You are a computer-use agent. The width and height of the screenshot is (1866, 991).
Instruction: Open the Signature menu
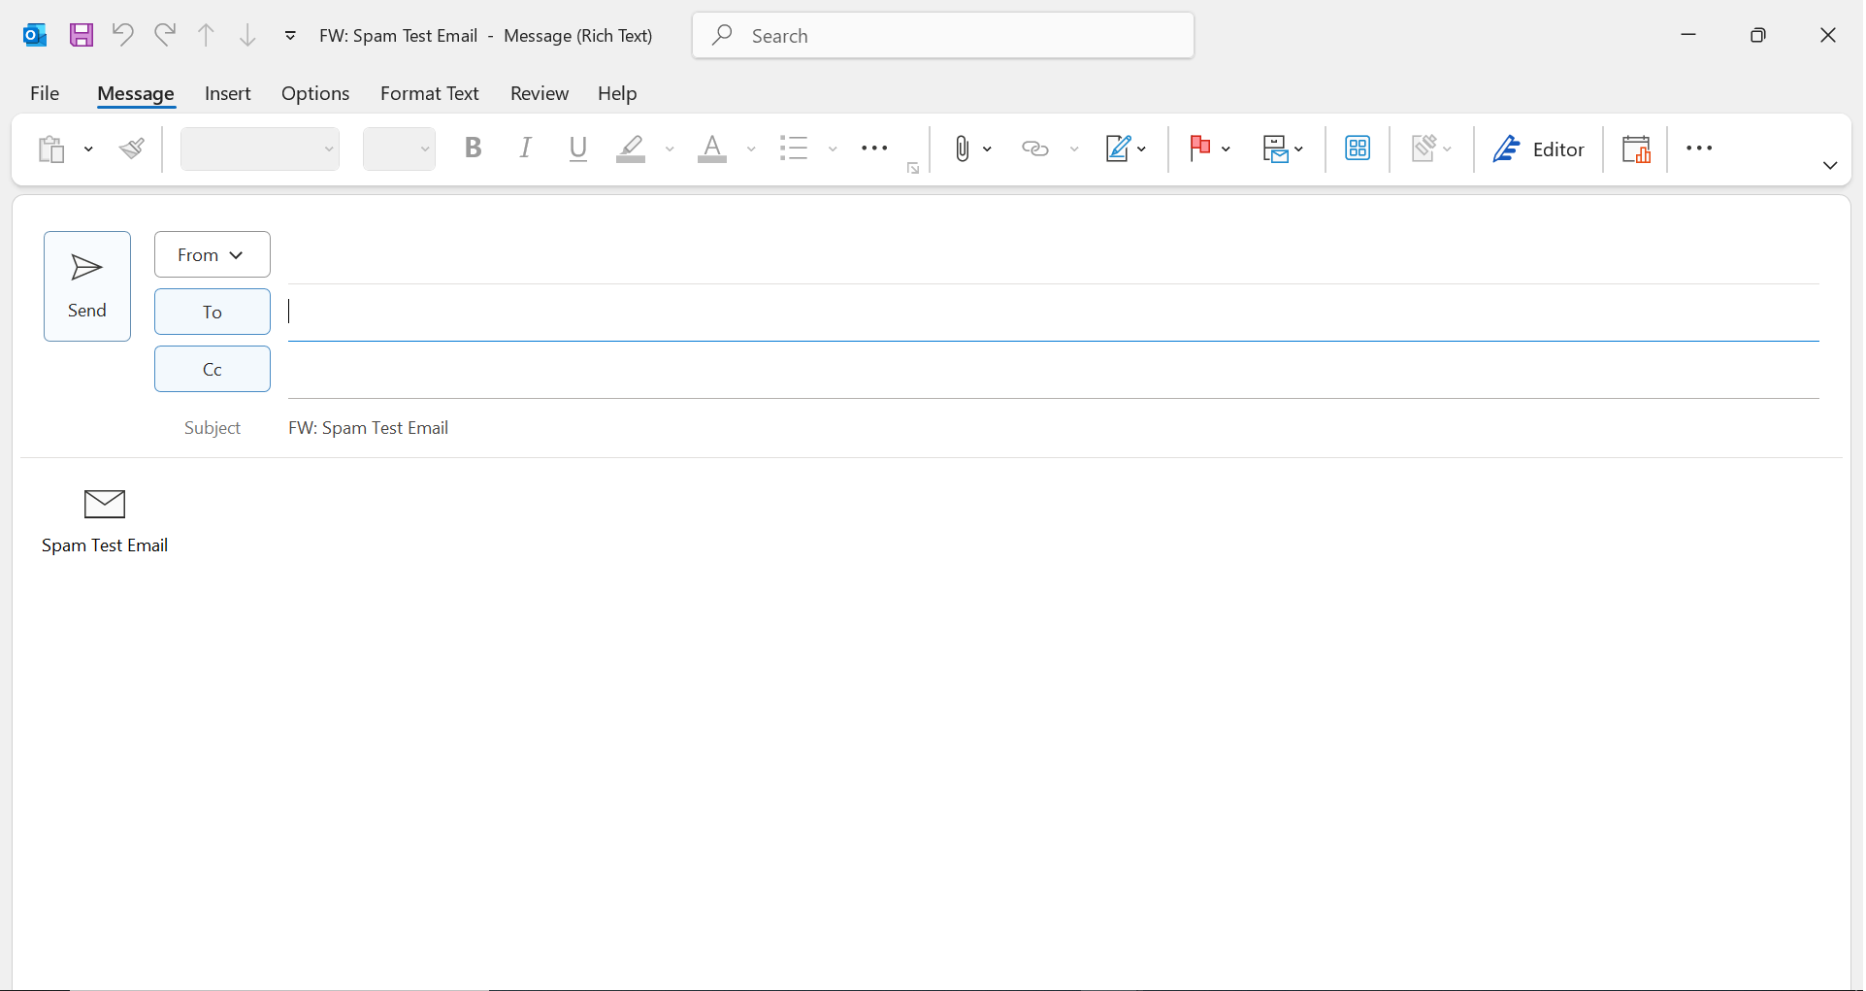click(x=1126, y=149)
